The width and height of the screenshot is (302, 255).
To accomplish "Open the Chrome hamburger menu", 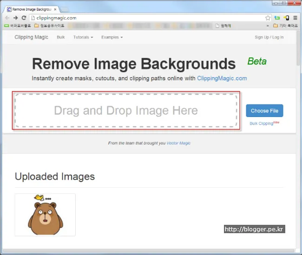I will pyautogui.click(x=295, y=18).
